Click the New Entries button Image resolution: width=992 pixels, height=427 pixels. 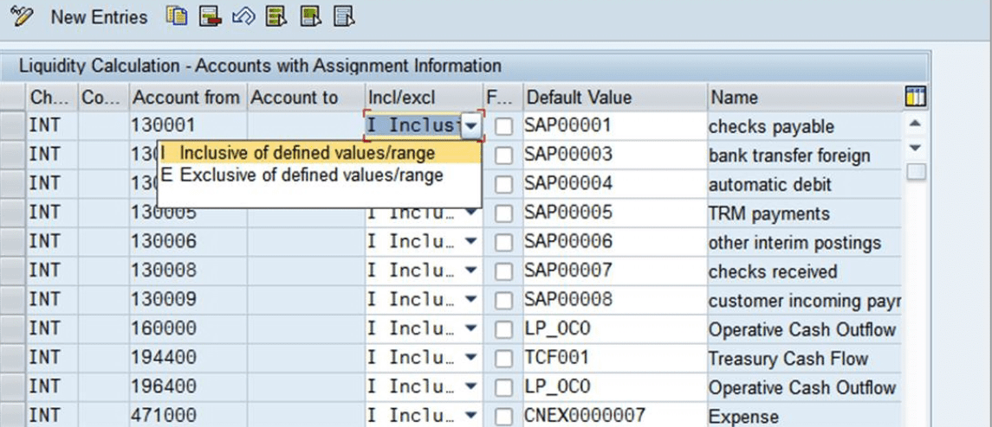coord(99,16)
